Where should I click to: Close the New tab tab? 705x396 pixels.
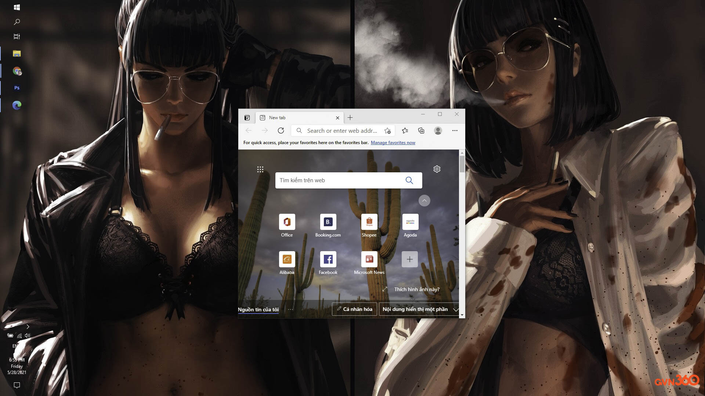(337, 118)
